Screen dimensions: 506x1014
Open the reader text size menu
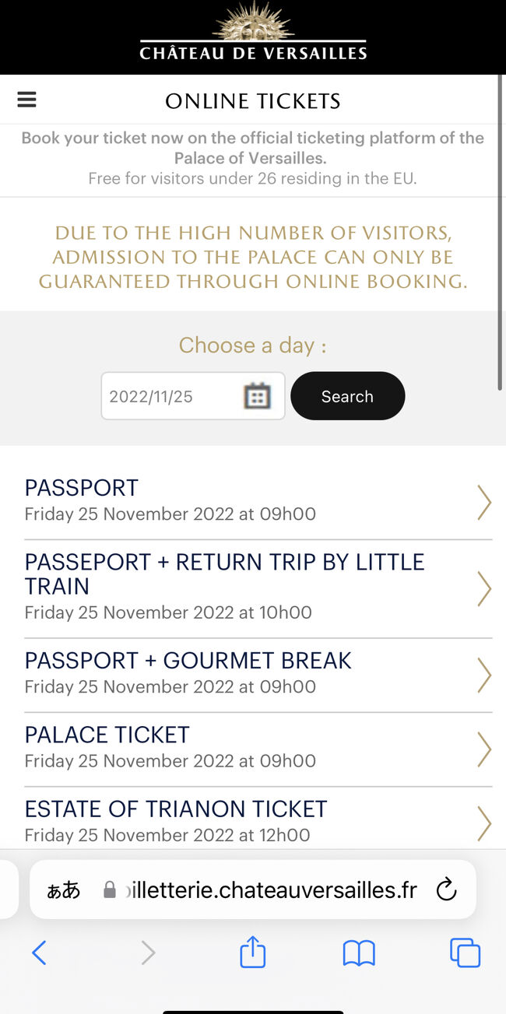tap(64, 890)
